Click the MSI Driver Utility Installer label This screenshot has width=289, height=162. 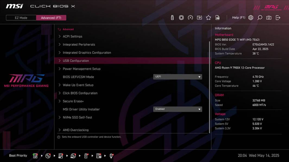tap(81, 109)
